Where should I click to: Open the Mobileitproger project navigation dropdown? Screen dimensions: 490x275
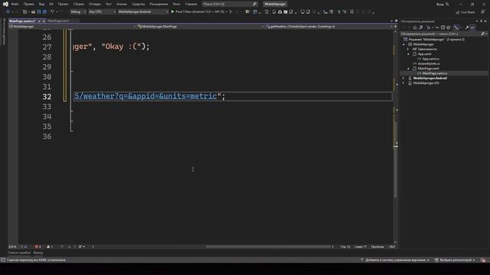tap(73, 27)
